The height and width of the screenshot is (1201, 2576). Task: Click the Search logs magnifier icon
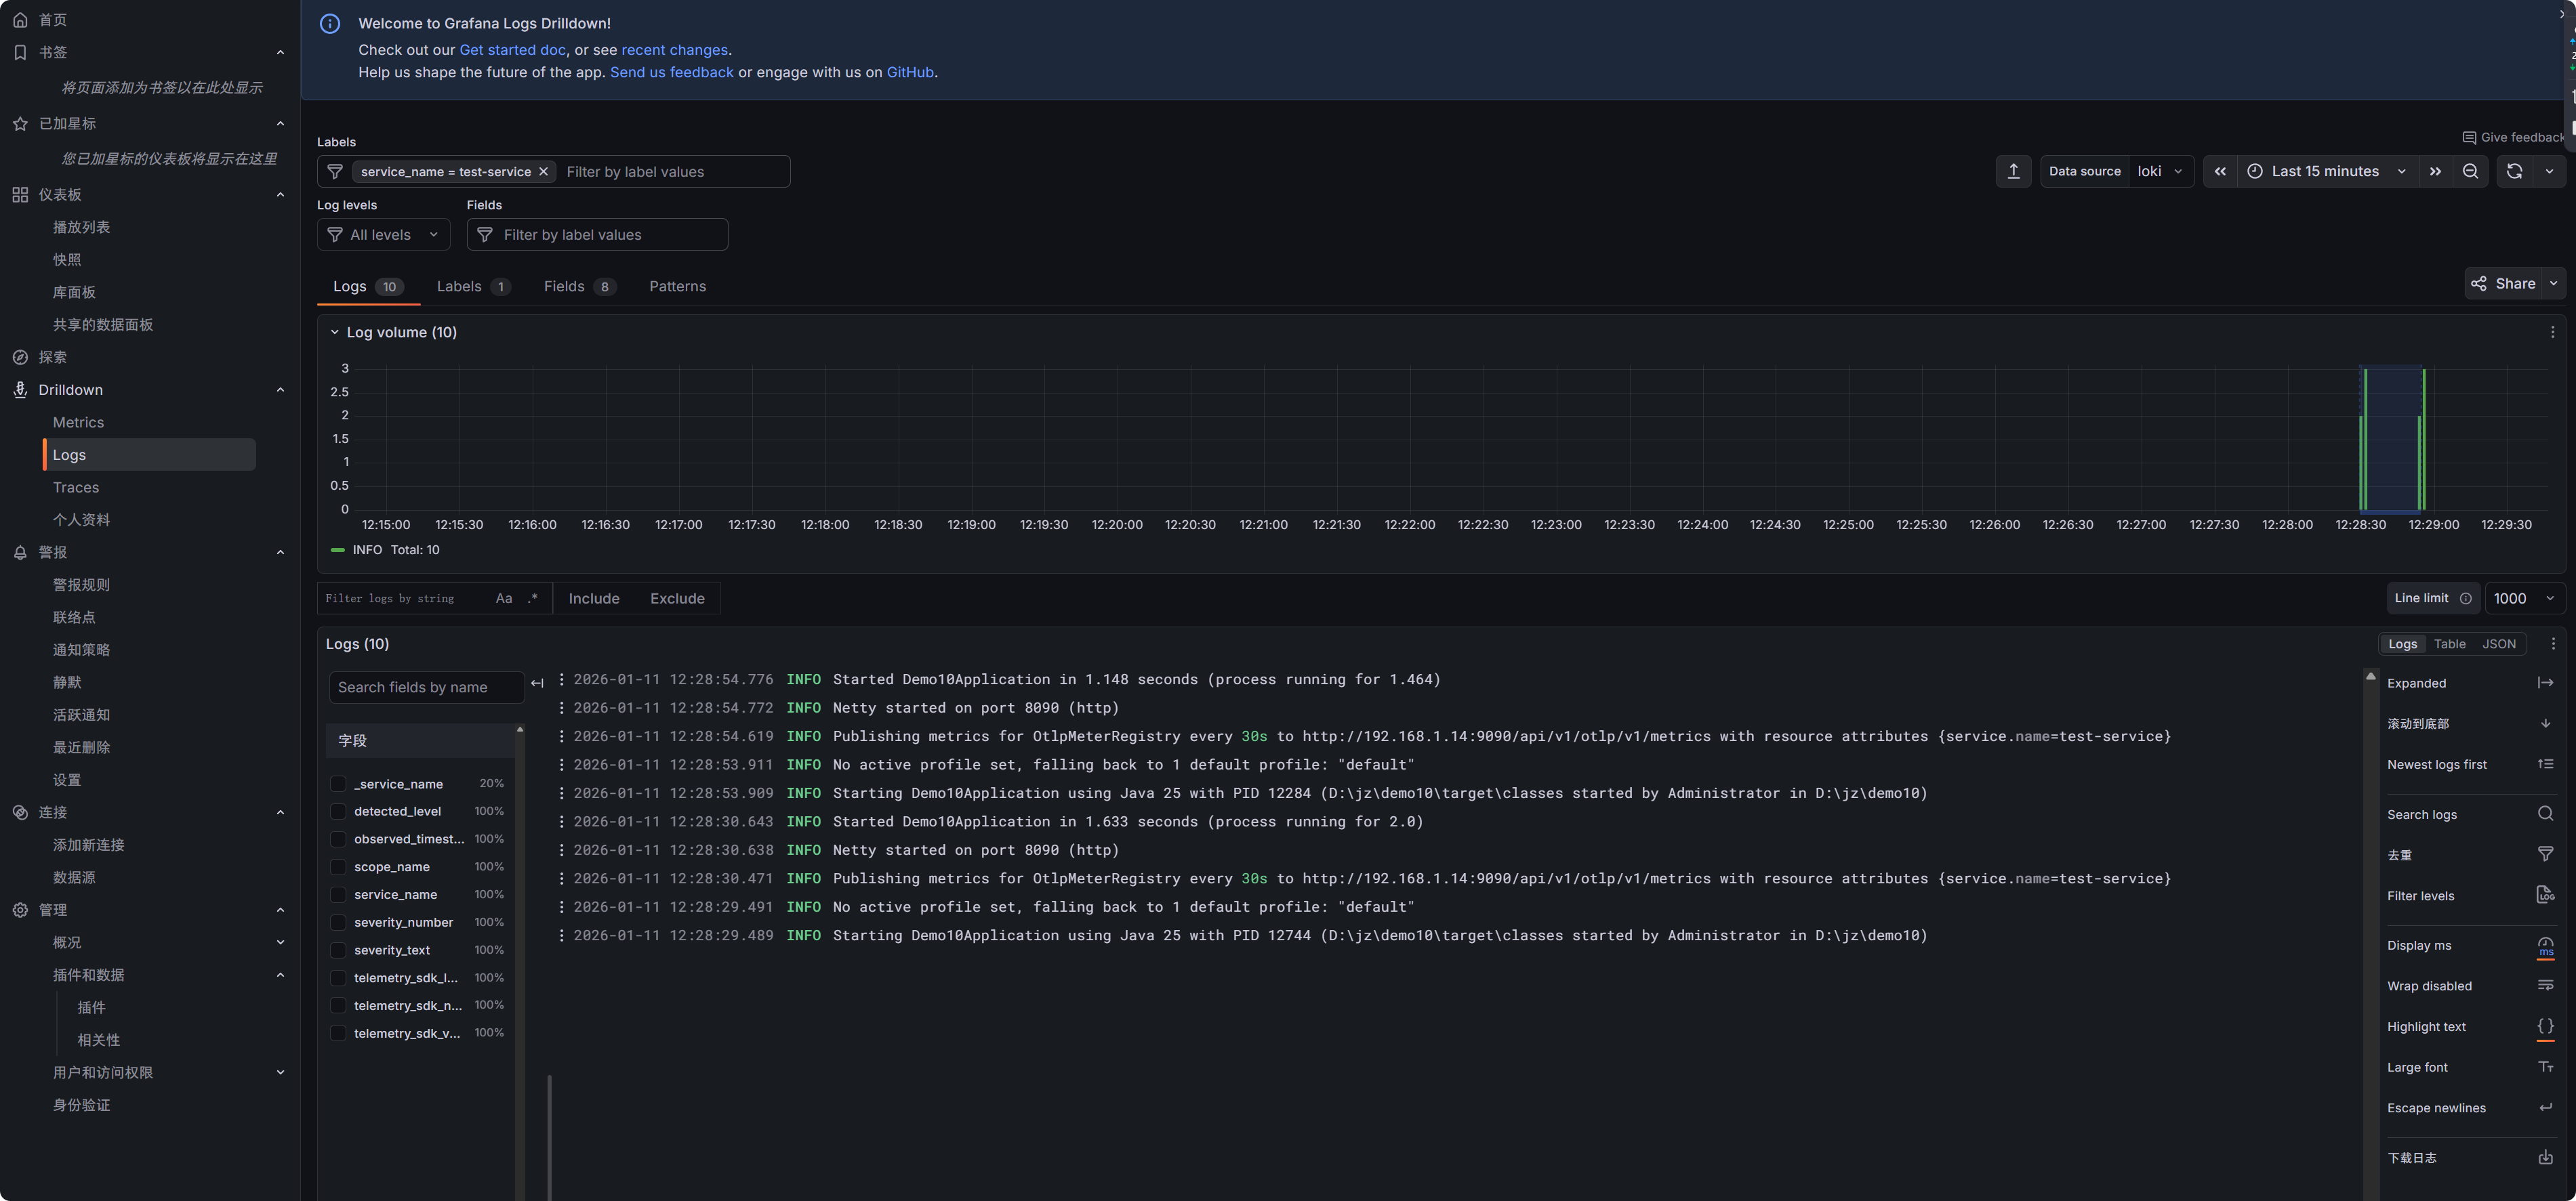2545,814
